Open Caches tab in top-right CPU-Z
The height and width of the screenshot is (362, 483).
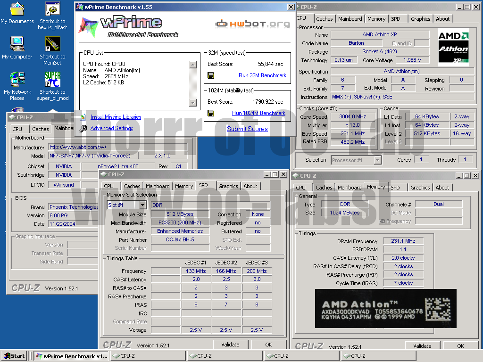pos(325,19)
